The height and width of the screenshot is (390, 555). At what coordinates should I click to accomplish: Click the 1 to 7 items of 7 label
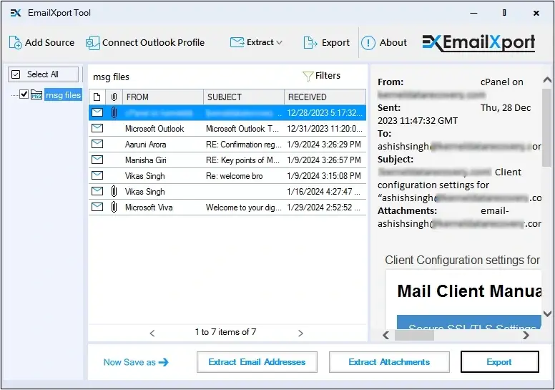tap(225, 332)
